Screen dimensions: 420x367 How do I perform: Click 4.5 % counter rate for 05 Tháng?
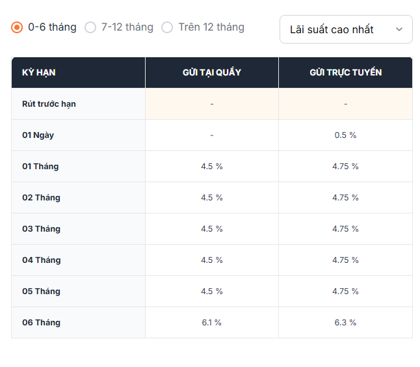pyautogui.click(x=212, y=291)
